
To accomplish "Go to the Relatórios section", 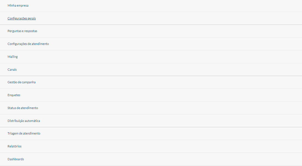I will [151, 146].
